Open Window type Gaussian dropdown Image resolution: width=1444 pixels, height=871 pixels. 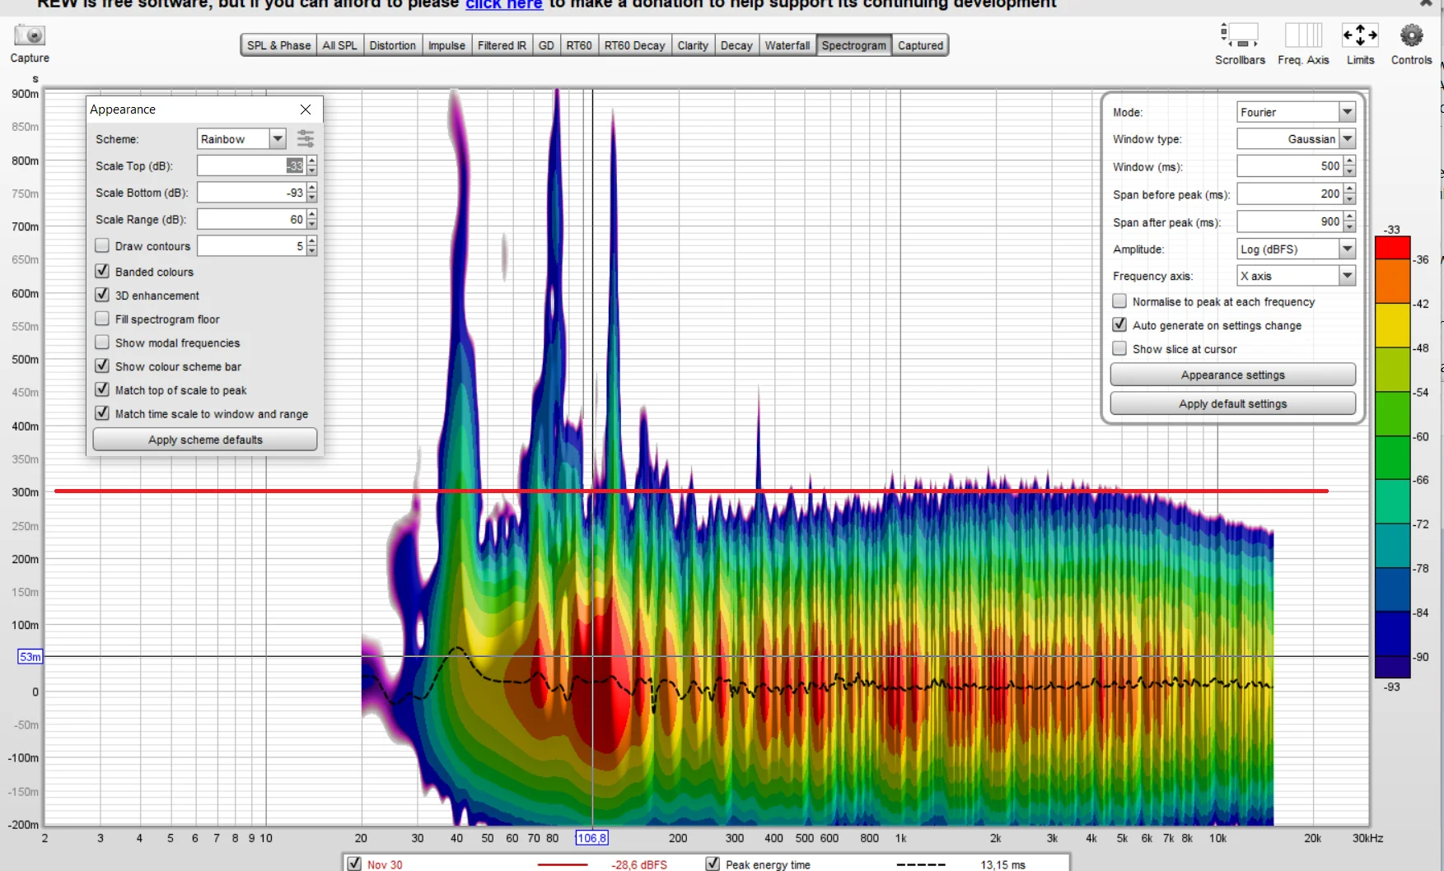(x=1347, y=139)
